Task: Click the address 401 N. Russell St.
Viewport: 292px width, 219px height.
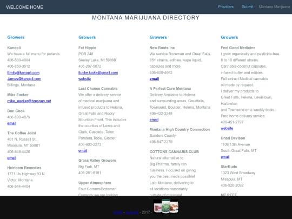Action: 22,139
